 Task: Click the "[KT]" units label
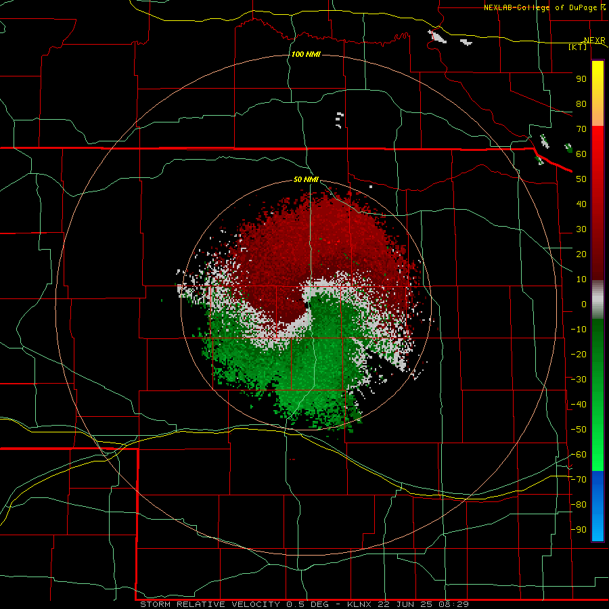pos(578,47)
